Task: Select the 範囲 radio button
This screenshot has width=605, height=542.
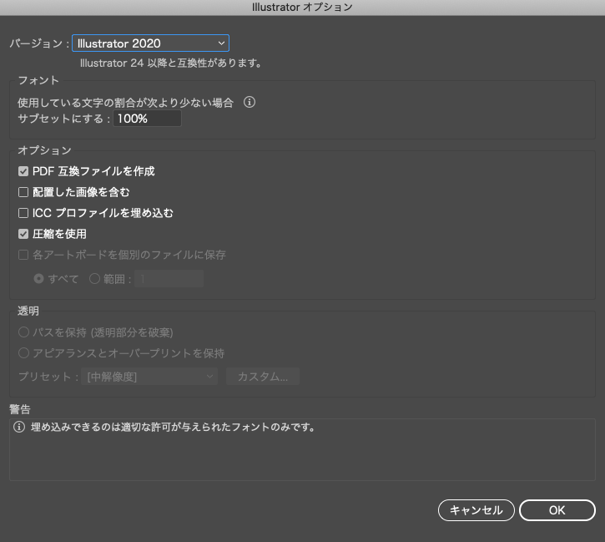Action: [94, 279]
